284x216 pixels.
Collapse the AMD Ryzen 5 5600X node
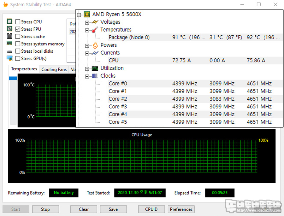[x=79, y=15]
